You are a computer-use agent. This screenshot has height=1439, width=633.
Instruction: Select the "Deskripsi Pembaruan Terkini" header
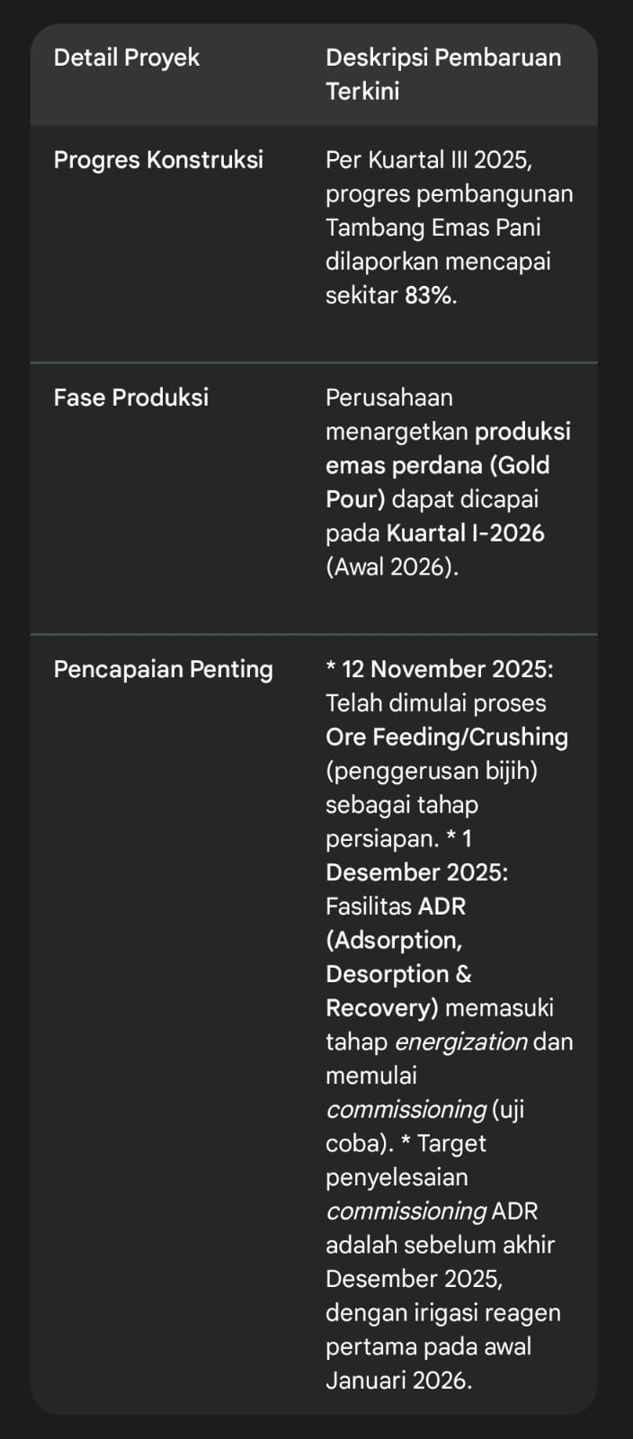[442, 74]
